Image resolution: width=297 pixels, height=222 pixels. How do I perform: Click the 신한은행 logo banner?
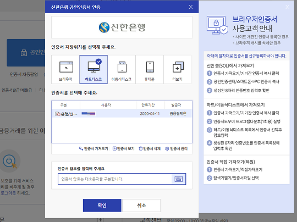[x=122, y=27]
